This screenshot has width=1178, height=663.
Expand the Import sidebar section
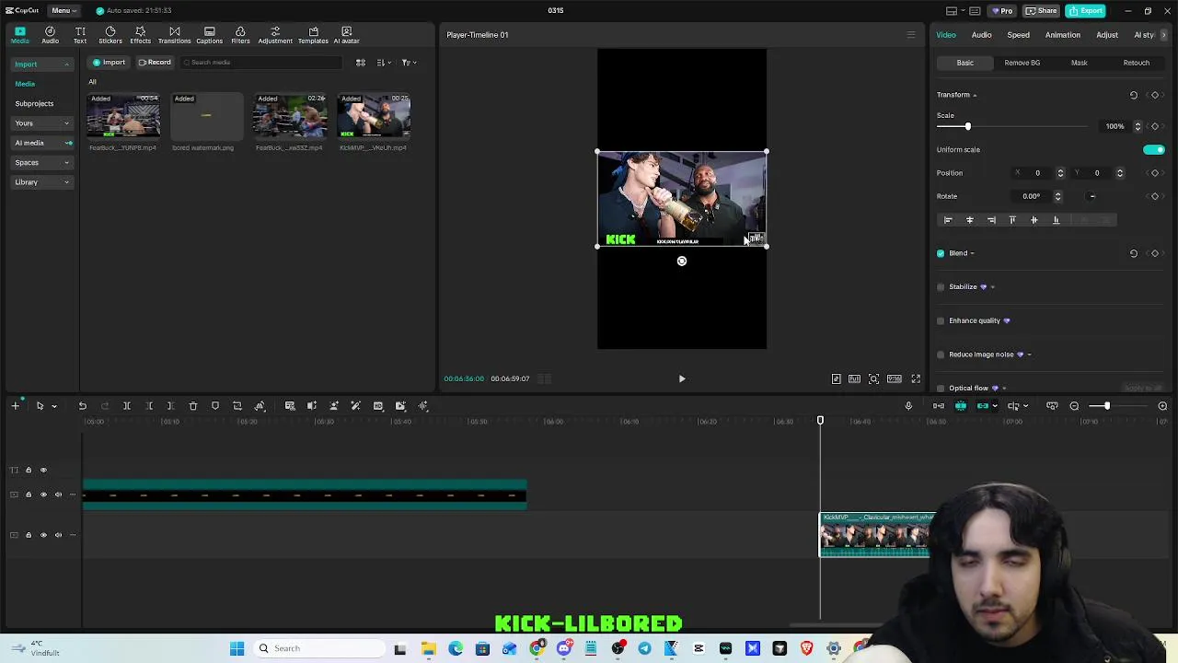pos(42,64)
